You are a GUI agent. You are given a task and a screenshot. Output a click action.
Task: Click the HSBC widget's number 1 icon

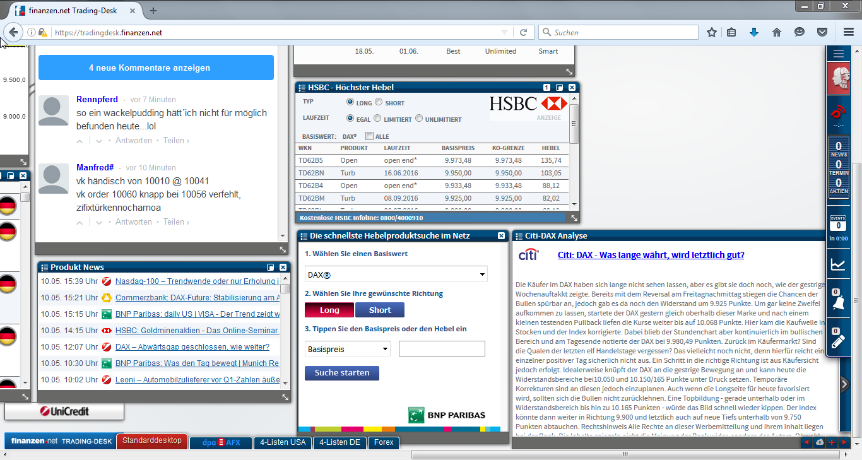point(547,88)
